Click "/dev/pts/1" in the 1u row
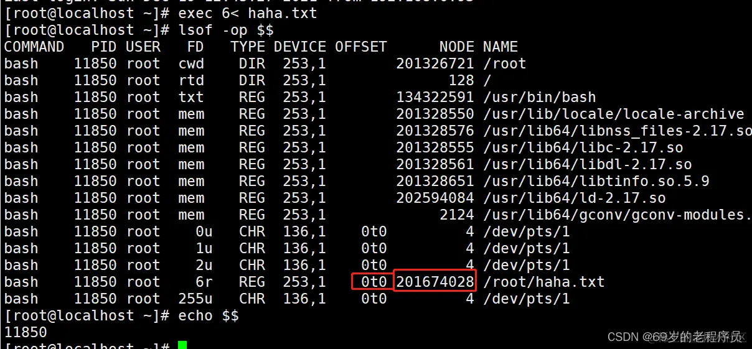752x349 pixels. (527, 248)
